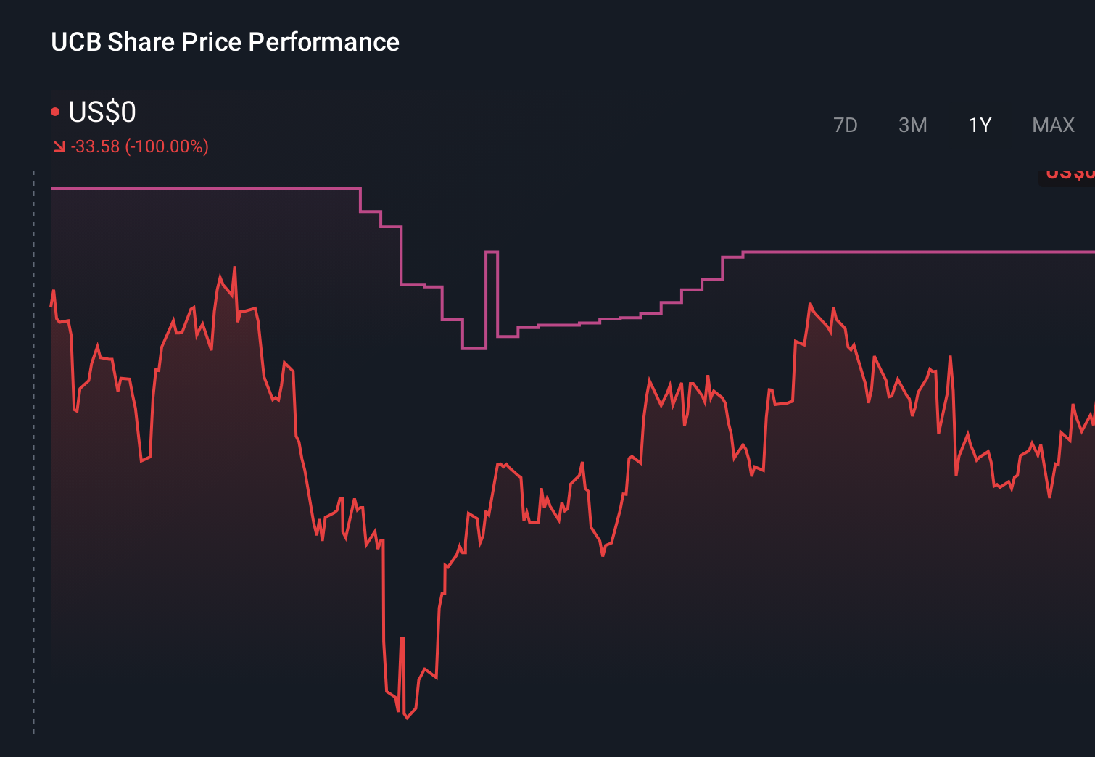Click the red legend dot beside US$0
Image resolution: width=1095 pixels, height=757 pixels.
[x=55, y=111]
